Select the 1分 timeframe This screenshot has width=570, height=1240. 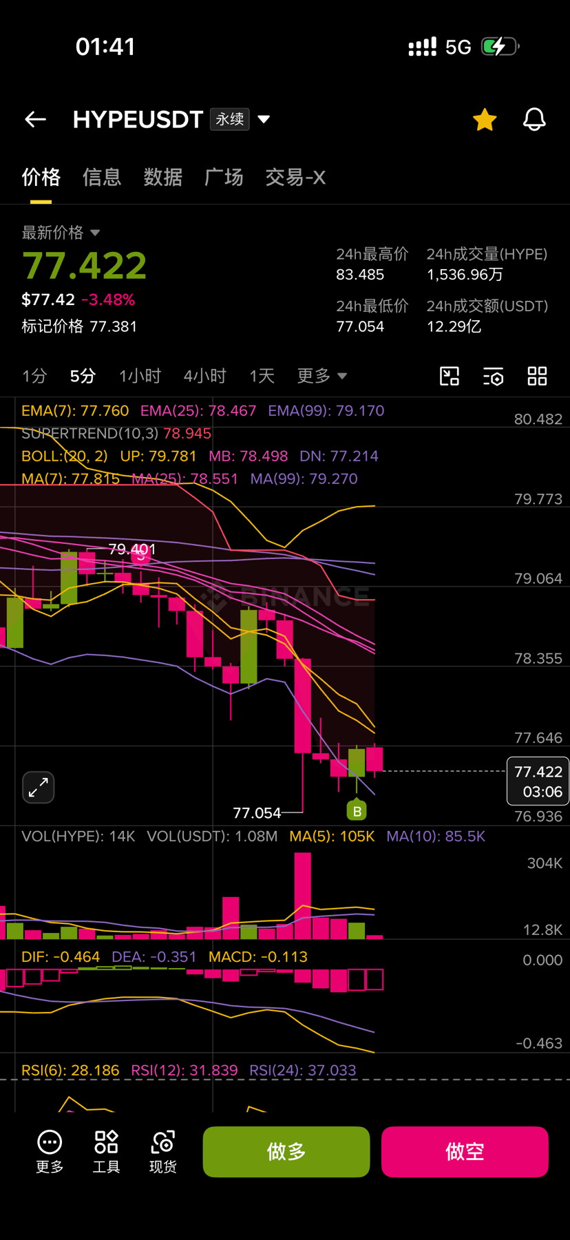pyautogui.click(x=34, y=376)
